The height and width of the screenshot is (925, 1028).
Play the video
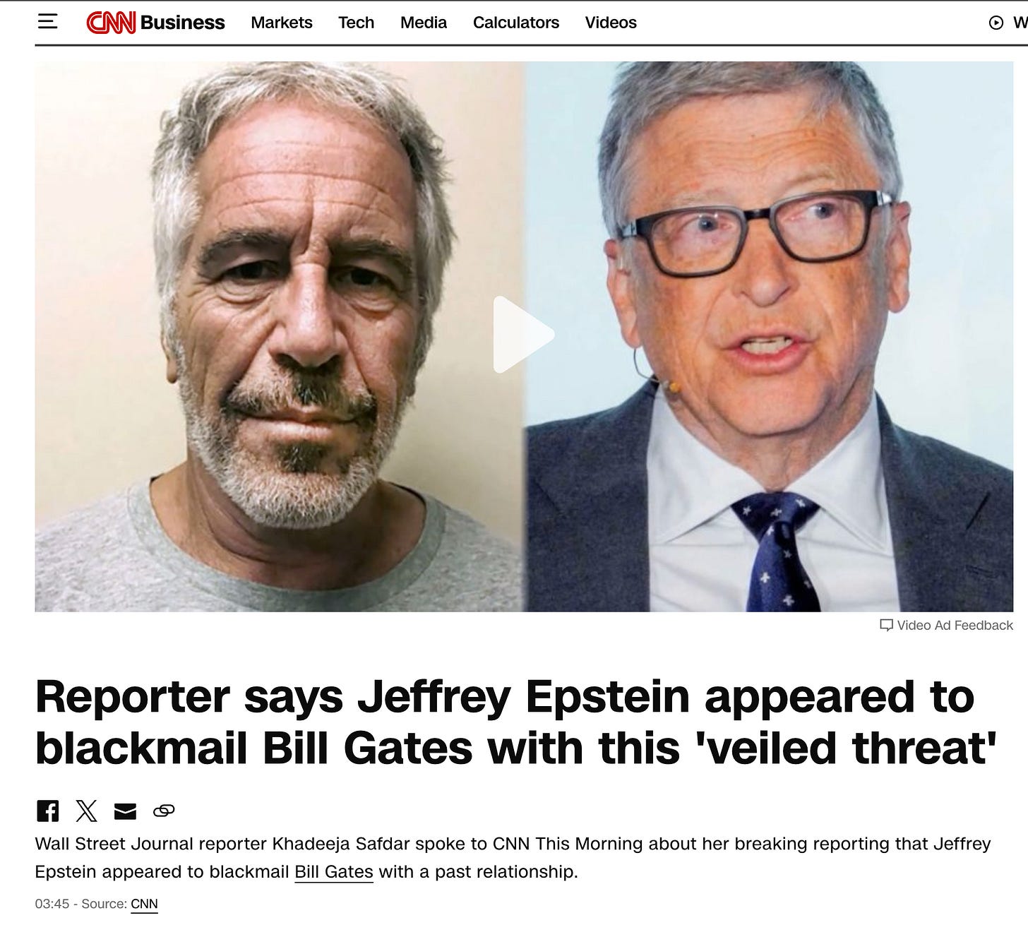[x=523, y=335]
